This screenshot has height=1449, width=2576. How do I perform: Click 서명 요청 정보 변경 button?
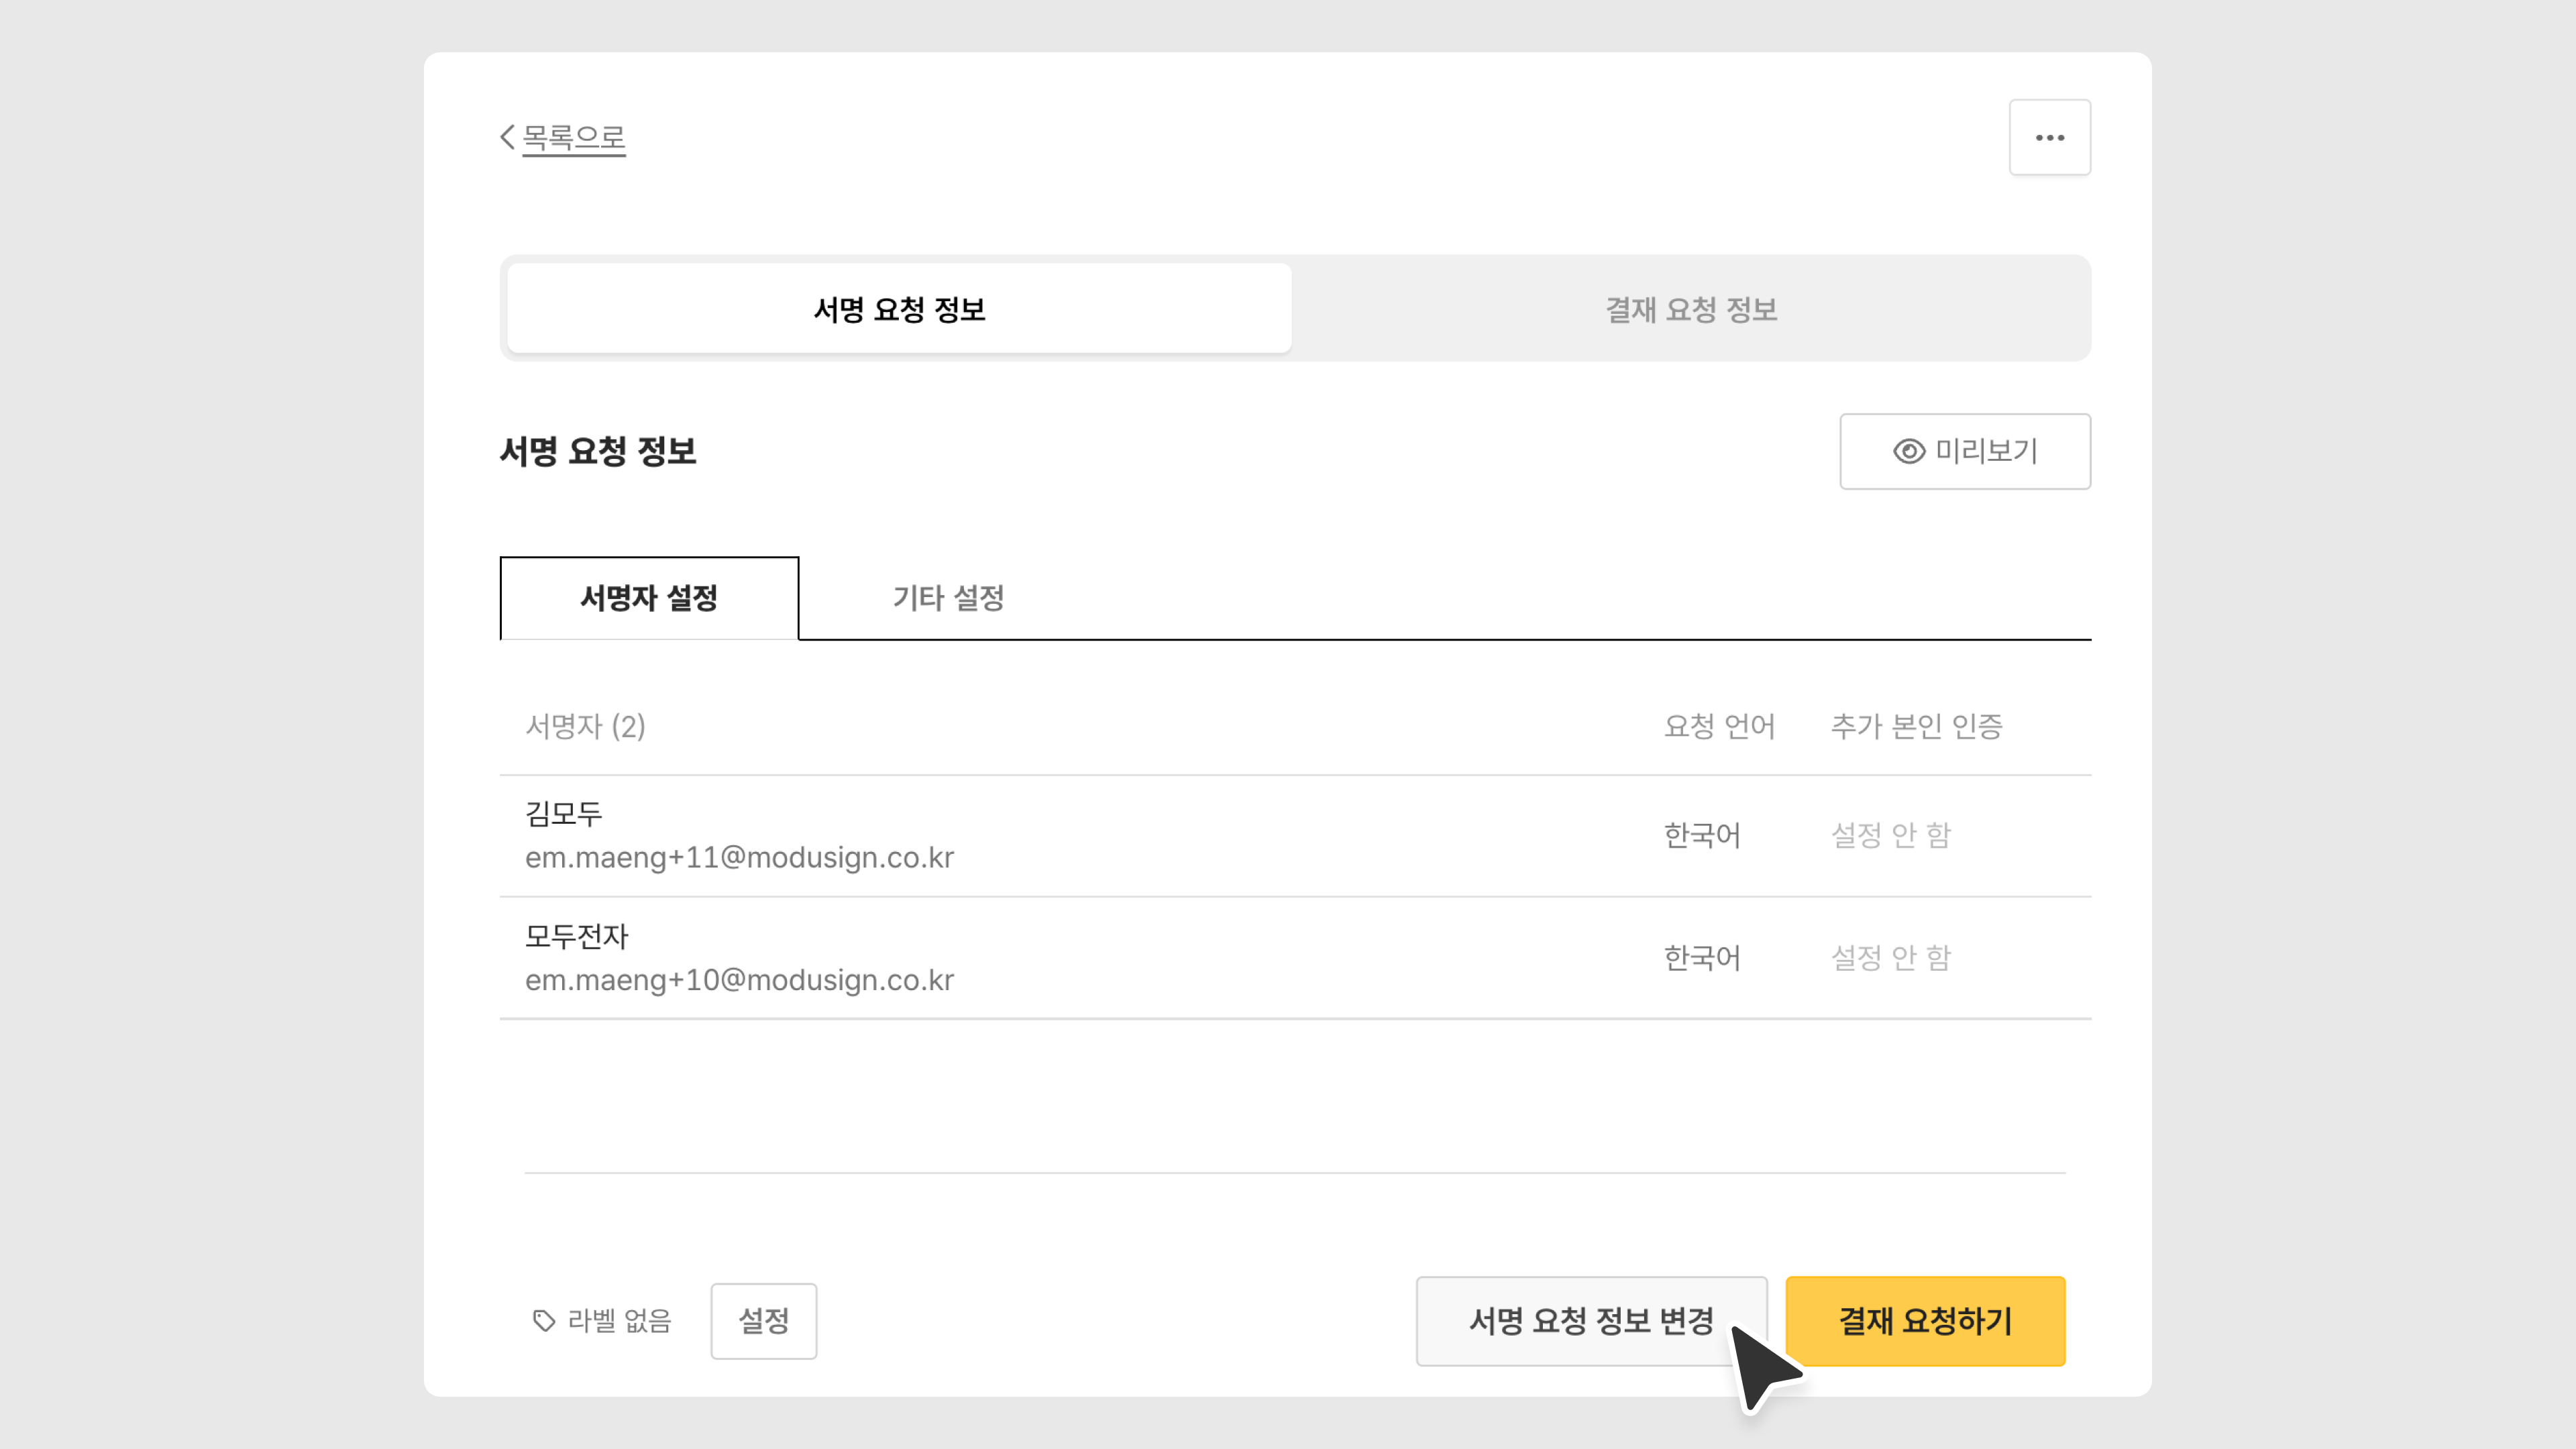point(1590,1320)
